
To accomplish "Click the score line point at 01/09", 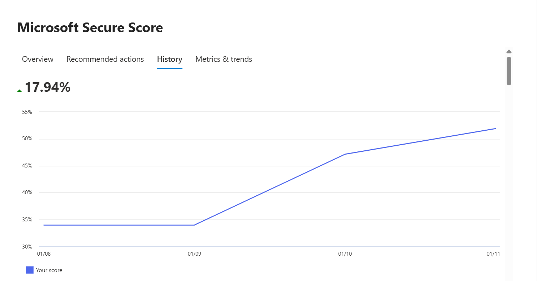I will (194, 225).
